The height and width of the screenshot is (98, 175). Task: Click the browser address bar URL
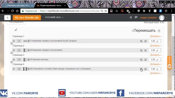[70, 11]
